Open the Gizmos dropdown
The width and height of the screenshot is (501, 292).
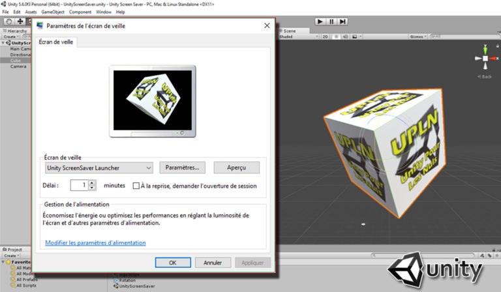(x=418, y=36)
